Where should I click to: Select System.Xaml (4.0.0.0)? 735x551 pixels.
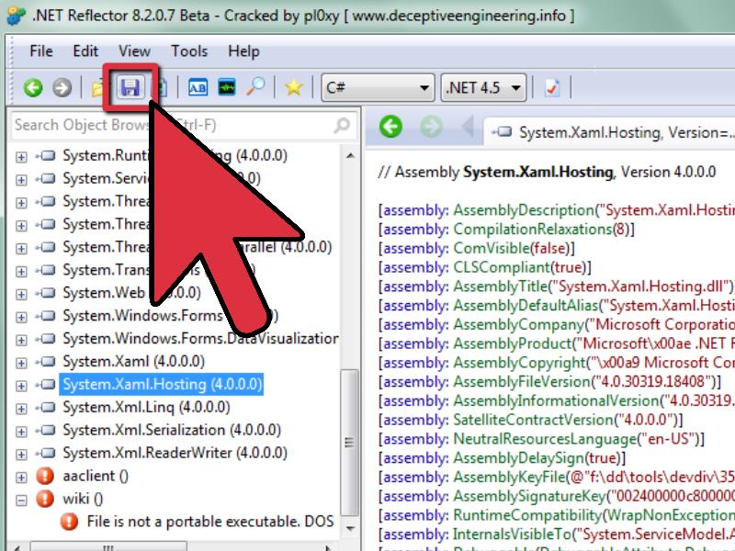(133, 362)
